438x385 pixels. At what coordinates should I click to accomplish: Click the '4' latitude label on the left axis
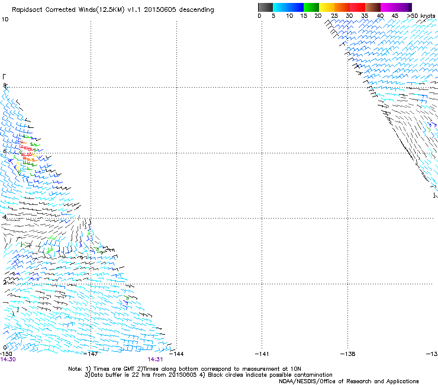point(5,217)
